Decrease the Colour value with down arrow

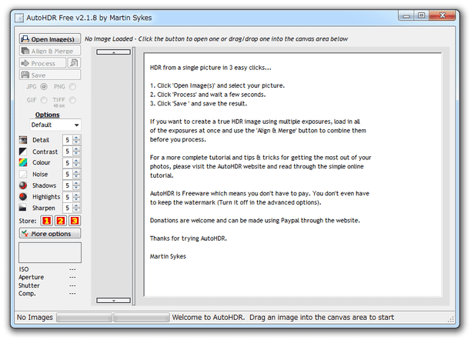click(77, 165)
